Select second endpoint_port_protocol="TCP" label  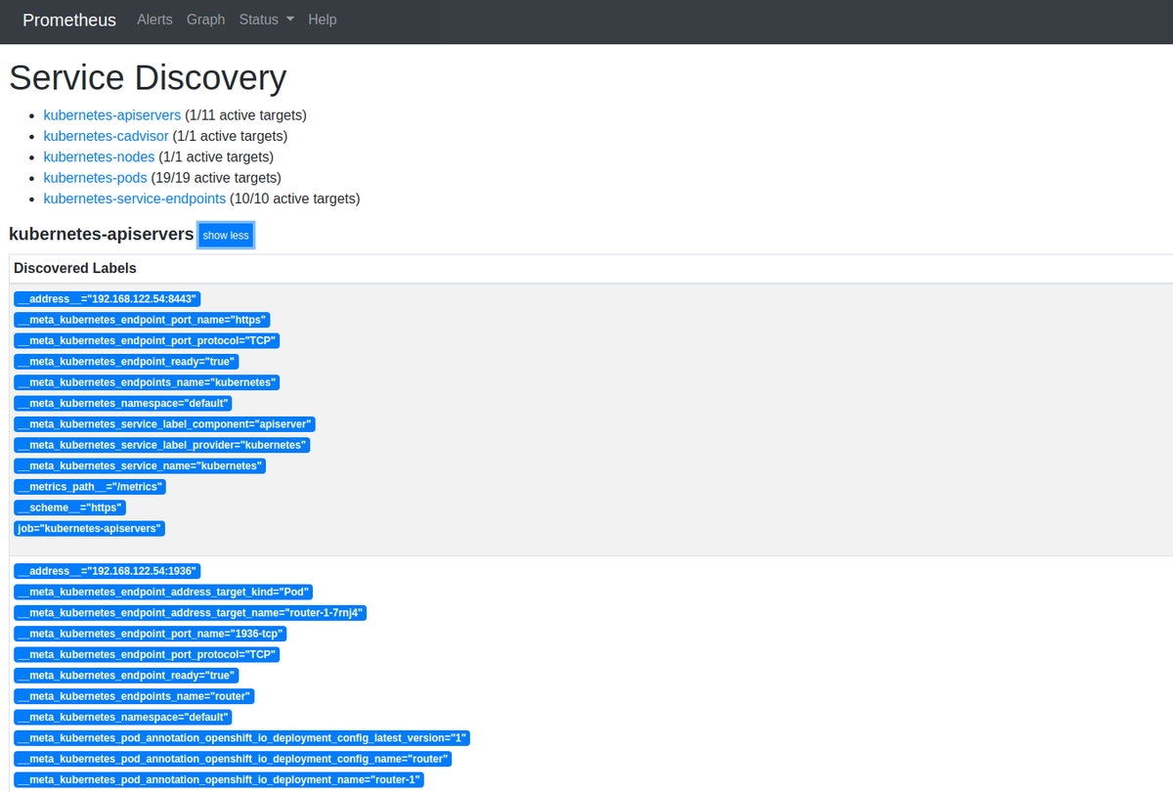(147, 654)
